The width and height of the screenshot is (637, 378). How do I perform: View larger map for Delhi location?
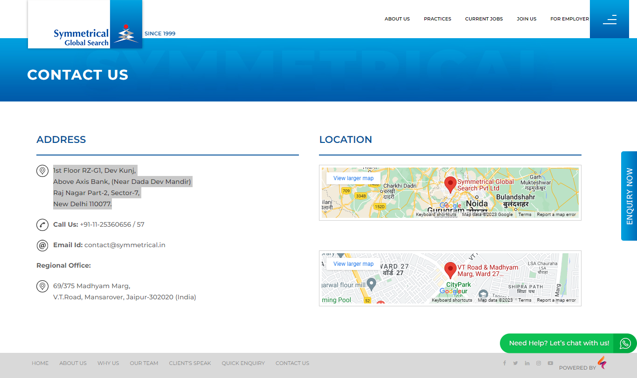tap(353, 178)
